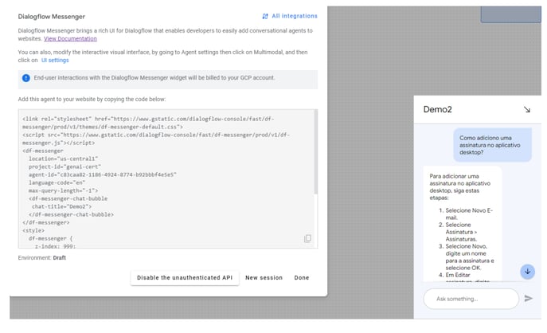Click the Ask something input field

tap(471, 299)
